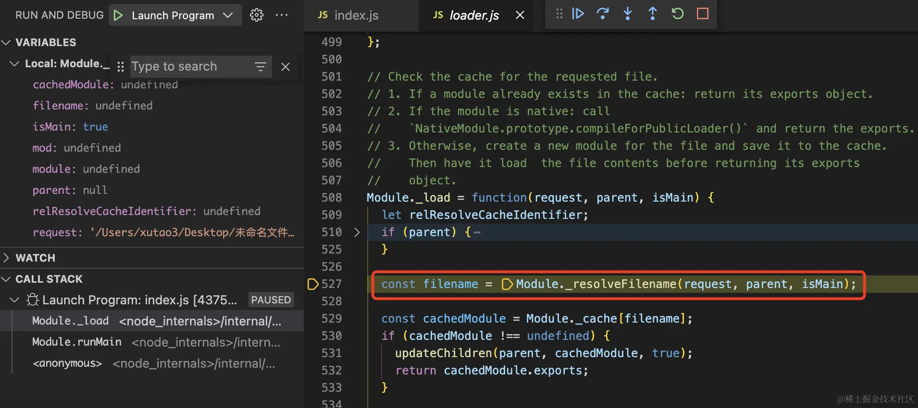Click the RUN AND DEBUG title

(60, 15)
